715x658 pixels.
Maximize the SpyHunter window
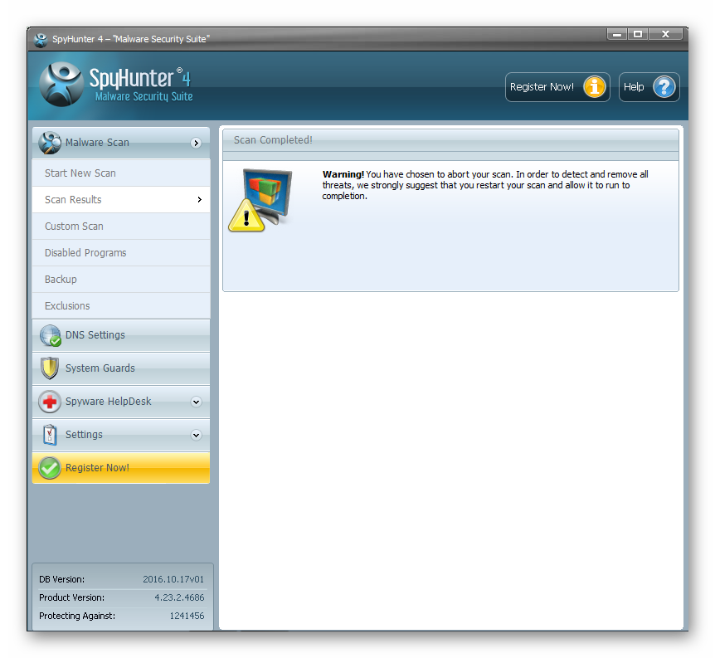638,34
